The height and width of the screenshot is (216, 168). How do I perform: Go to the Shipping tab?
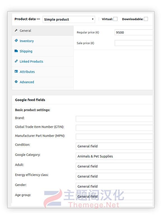coord(43,51)
